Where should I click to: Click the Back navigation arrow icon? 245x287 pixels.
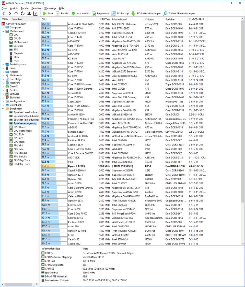point(4,13)
